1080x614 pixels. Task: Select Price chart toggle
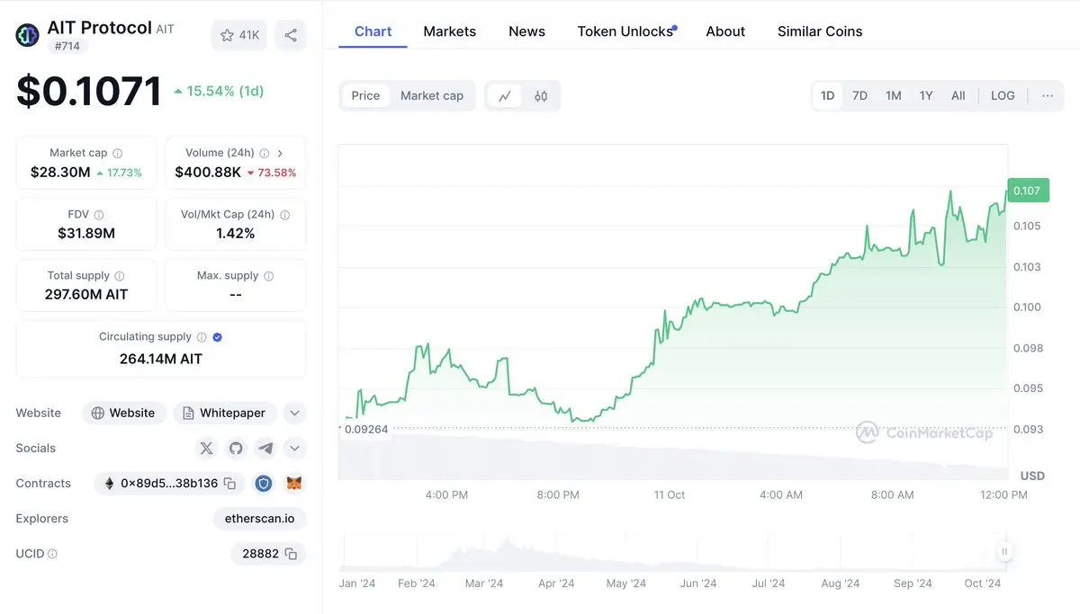365,96
